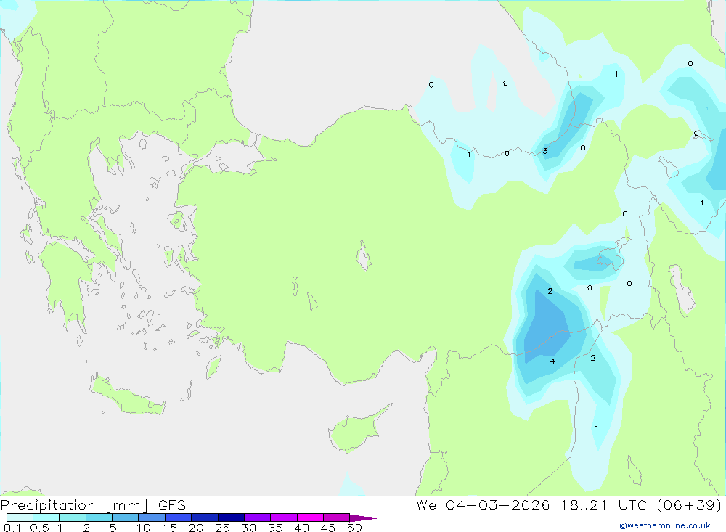
Task: Click the magenta 40–45 mm legend swatch
Action: tap(310, 517)
